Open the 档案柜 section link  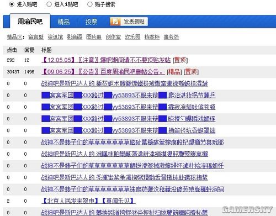(152, 37)
